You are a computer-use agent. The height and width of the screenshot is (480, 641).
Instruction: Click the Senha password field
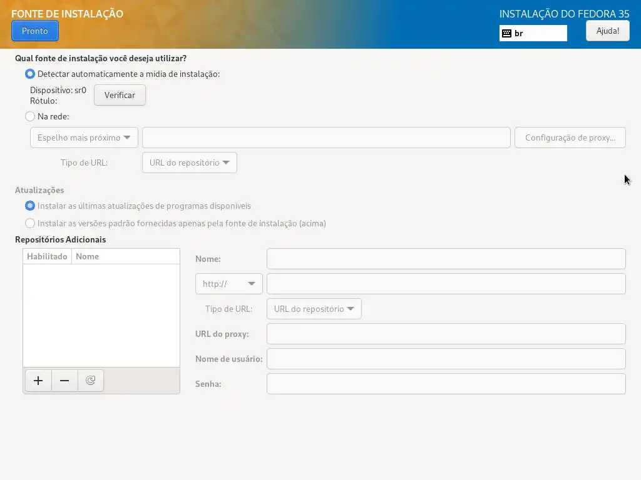(x=446, y=384)
